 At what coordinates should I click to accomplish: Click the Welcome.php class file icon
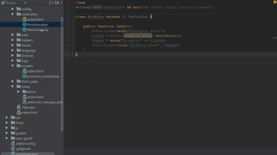click(24, 30)
